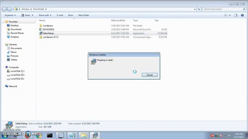Select Libraries in the navigation pane
The image size is (248, 139).
pyautogui.click(x=13, y=44)
